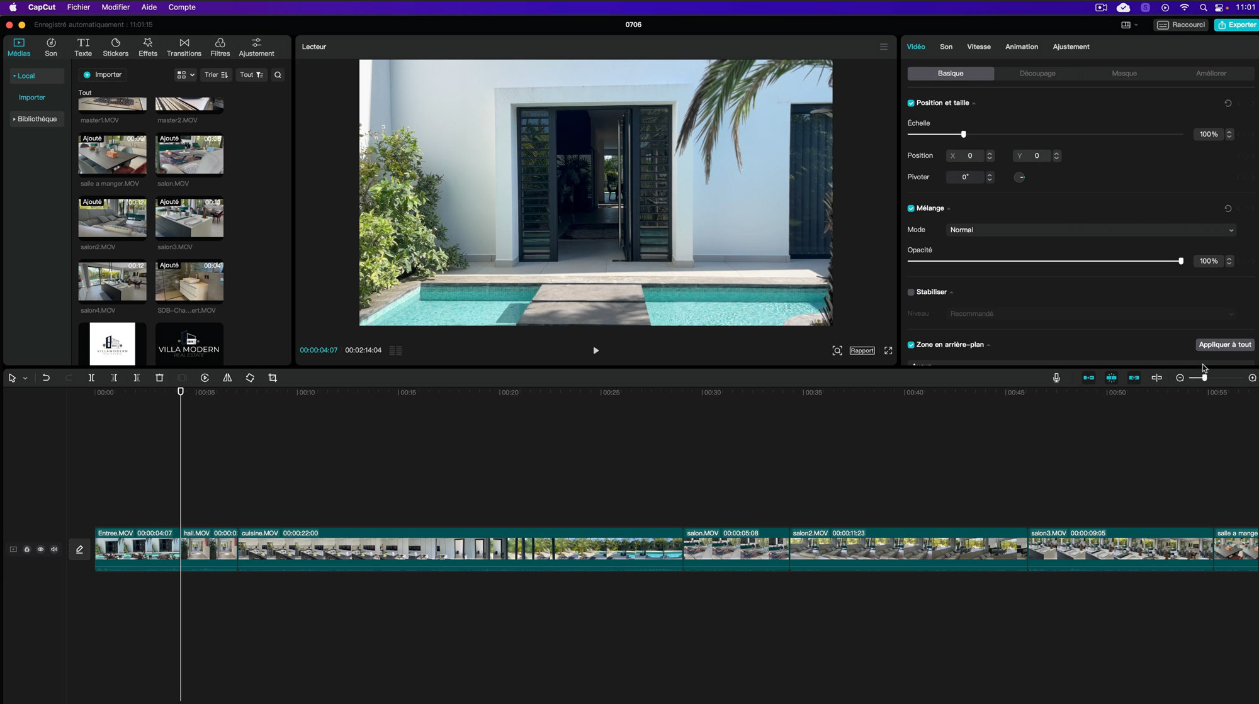The image size is (1259, 704).
Task: Click the split clip tool
Action: coord(91,377)
